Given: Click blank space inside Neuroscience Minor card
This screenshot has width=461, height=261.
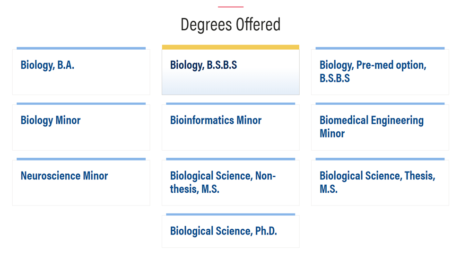Looking at the screenshot, I should pyautogui.click(x=81, y=194).
